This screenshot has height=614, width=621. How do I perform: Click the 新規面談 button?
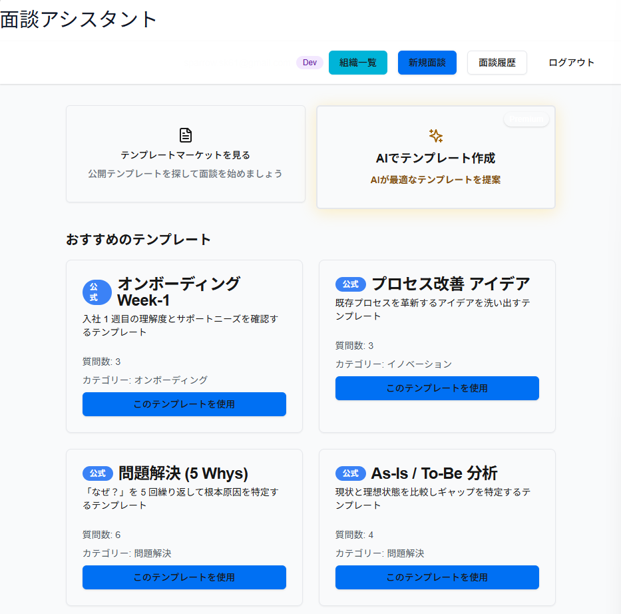click(x=427, y=62)
